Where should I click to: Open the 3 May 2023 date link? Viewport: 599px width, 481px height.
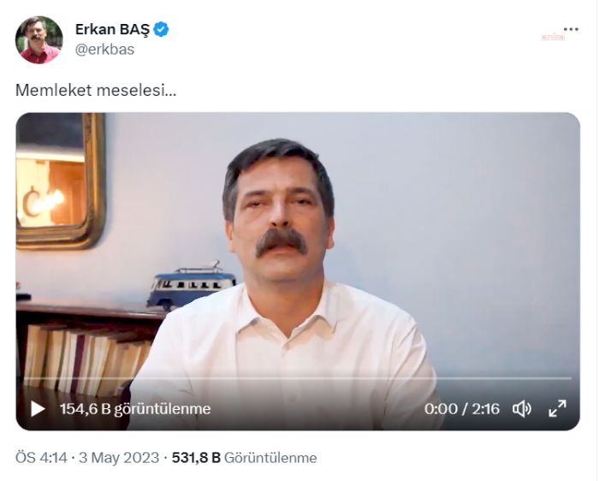(119, 458)
